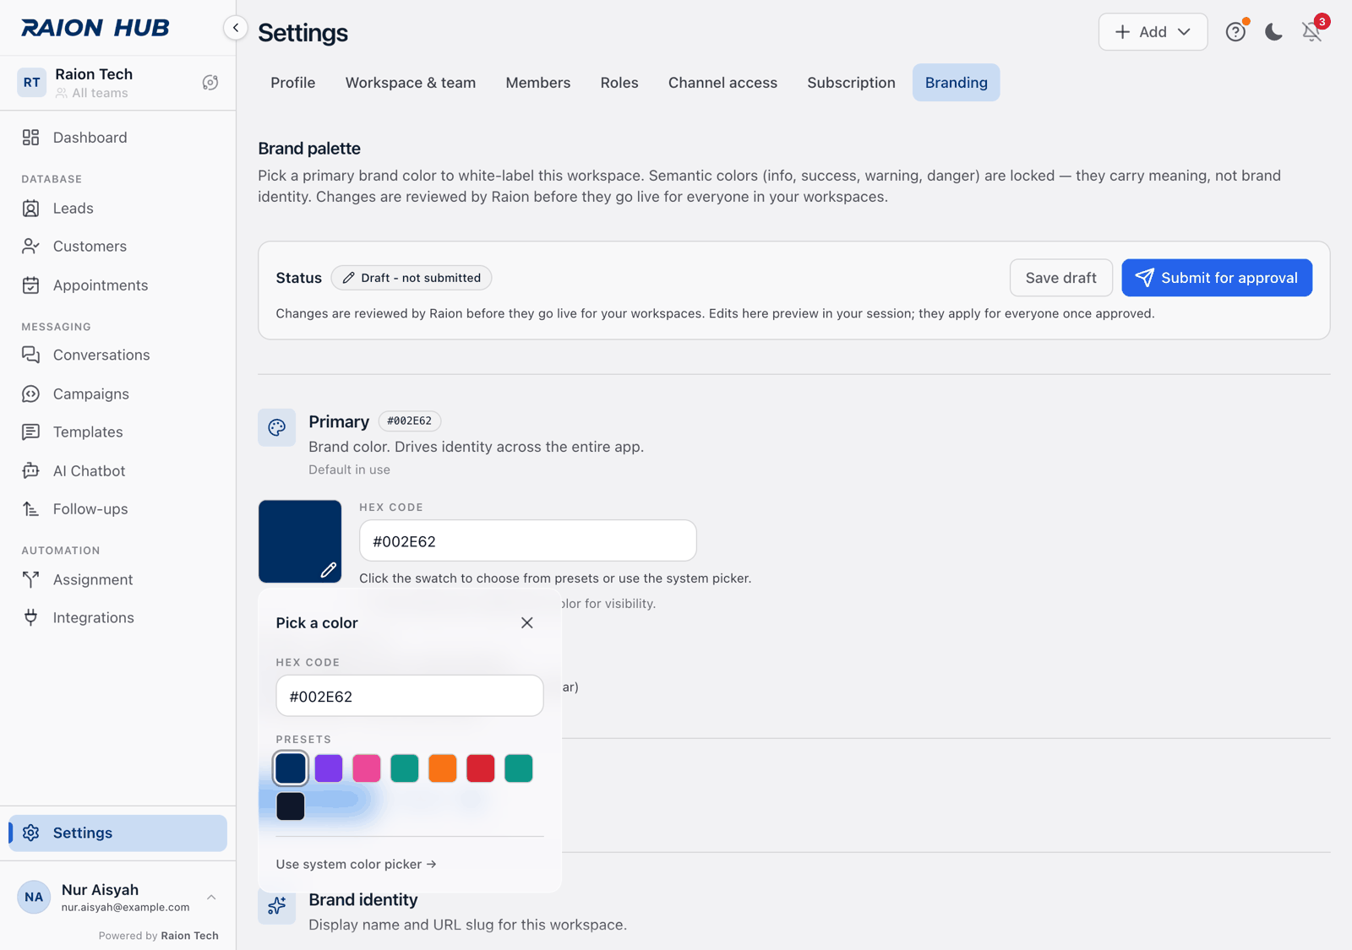Choose the orange preset color

click(443, 768)
